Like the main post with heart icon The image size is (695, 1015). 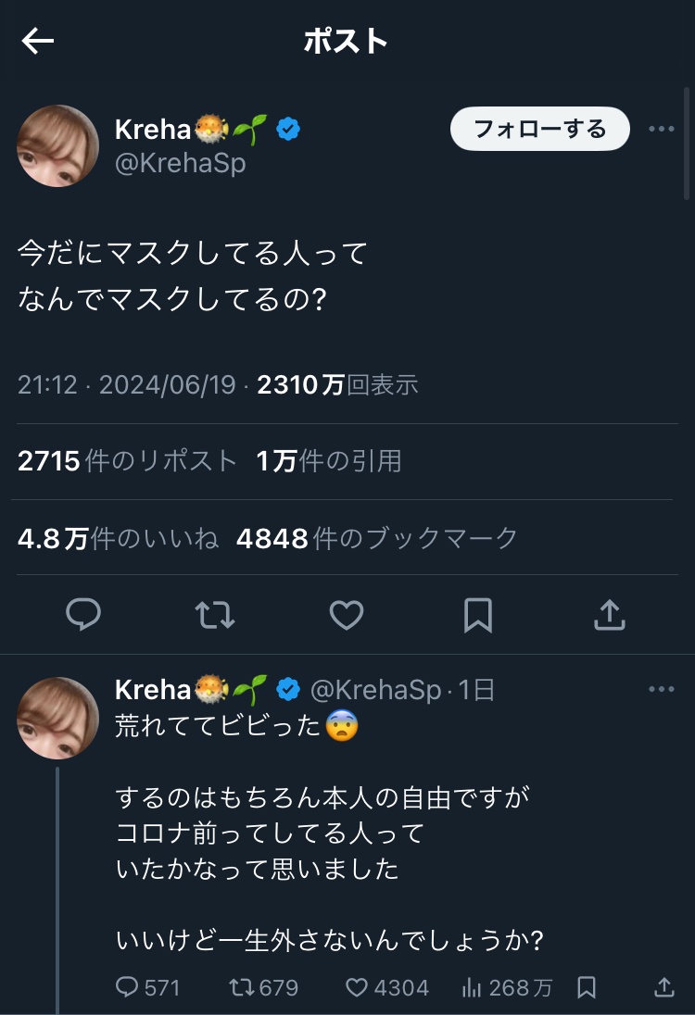click(347, 614)
